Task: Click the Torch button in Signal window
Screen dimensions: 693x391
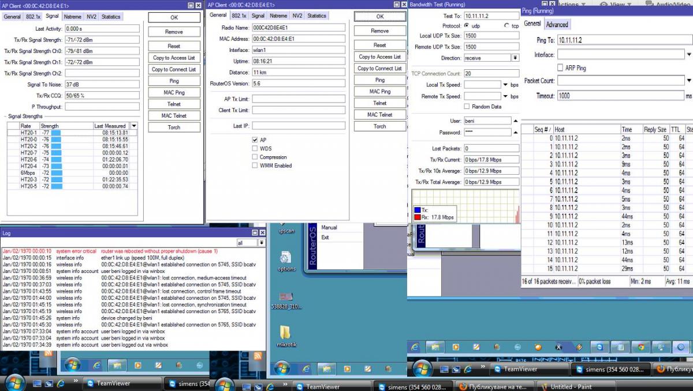Action: 174,127
